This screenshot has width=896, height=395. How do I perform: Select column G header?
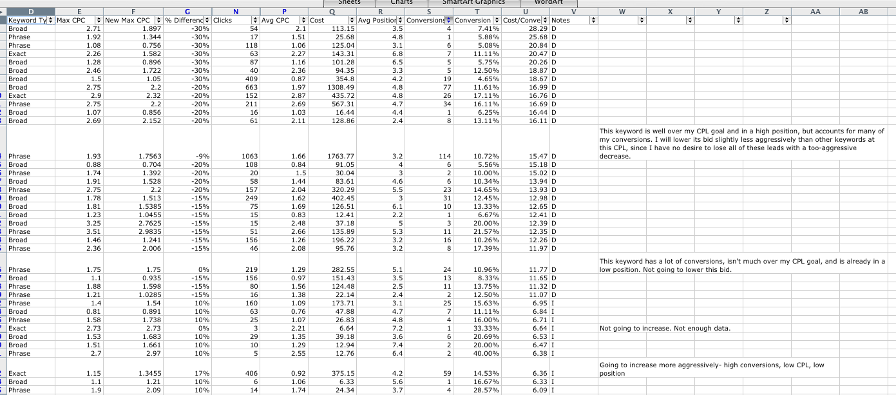pyautogui.click(x=187, y=12)
